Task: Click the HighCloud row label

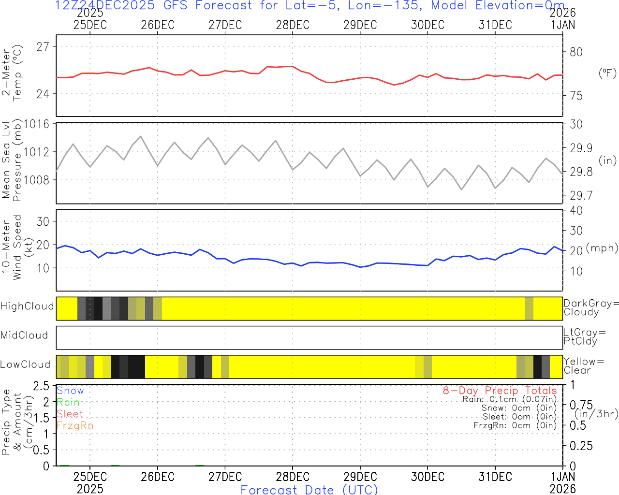Action: click(27, 306)
